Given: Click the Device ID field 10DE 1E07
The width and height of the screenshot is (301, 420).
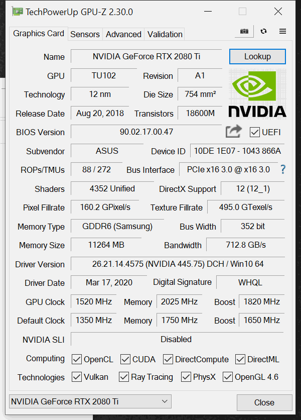Looking at the screenshot, I should pos(237,151).
